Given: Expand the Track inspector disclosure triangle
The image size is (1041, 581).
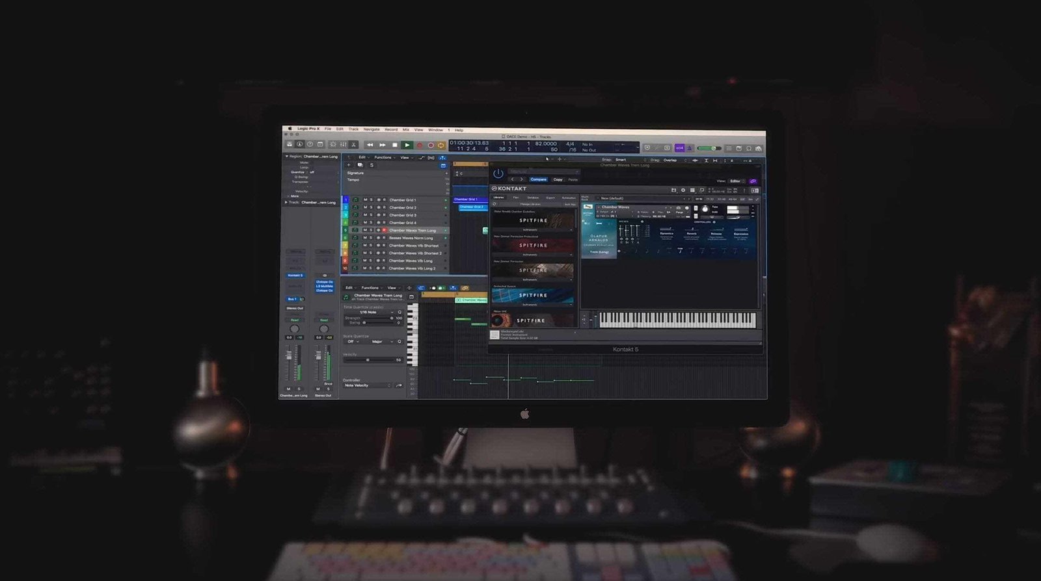Looking at the screenshot, I should [x=286, y=202].
